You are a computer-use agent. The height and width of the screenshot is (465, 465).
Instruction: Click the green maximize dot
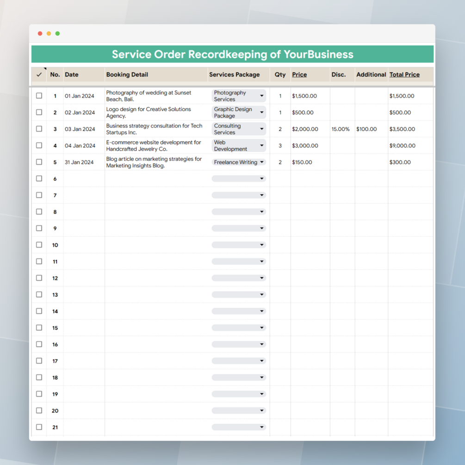click(x=57, y=33)
